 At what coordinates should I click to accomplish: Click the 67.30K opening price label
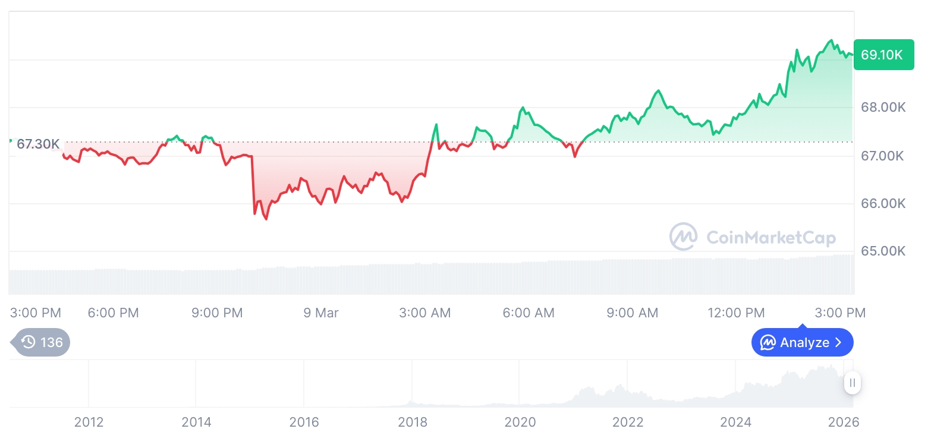point(38,144)
